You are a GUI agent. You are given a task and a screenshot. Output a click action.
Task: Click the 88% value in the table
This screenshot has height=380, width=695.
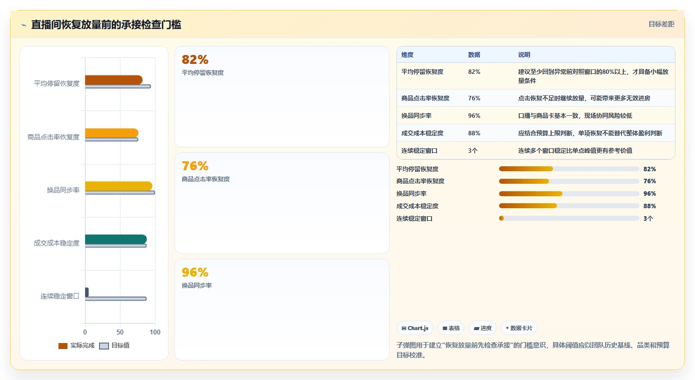tap(474, 133)
